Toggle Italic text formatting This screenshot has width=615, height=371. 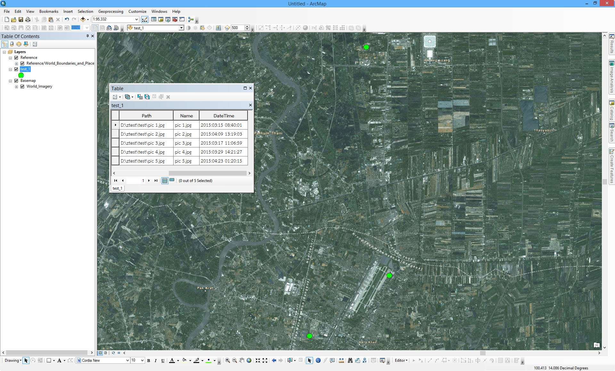(156, 360)
